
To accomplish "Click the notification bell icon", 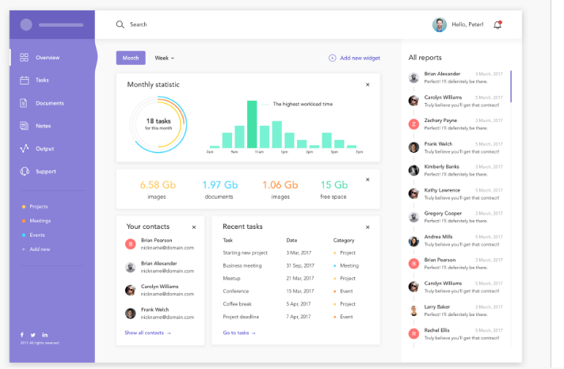I will point(497,25).
